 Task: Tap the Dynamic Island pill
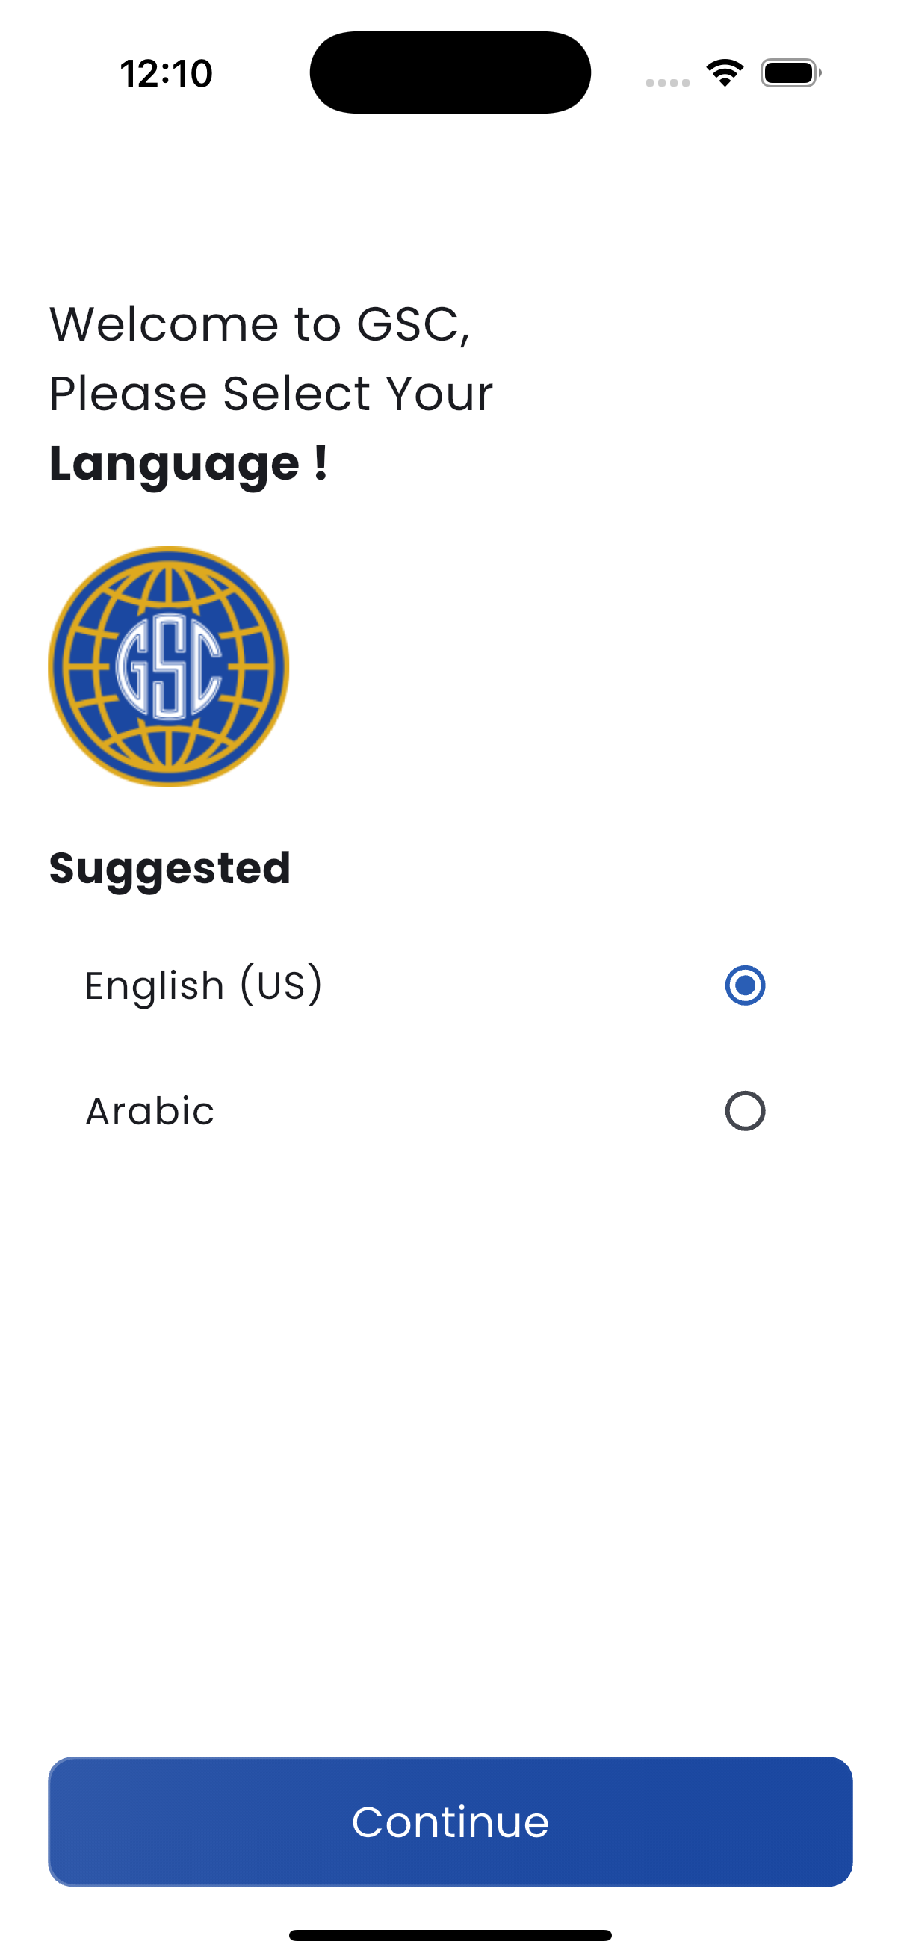point(450,72)
